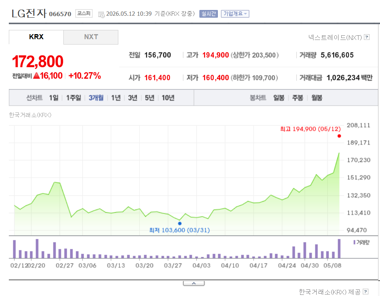Viewport: 380px width, 296px height.
Task: Click the 코스피 market badge
Action: click(84, 13)
